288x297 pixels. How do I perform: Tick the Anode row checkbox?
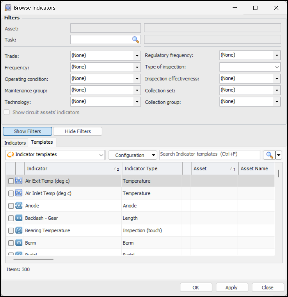(11, 206)
